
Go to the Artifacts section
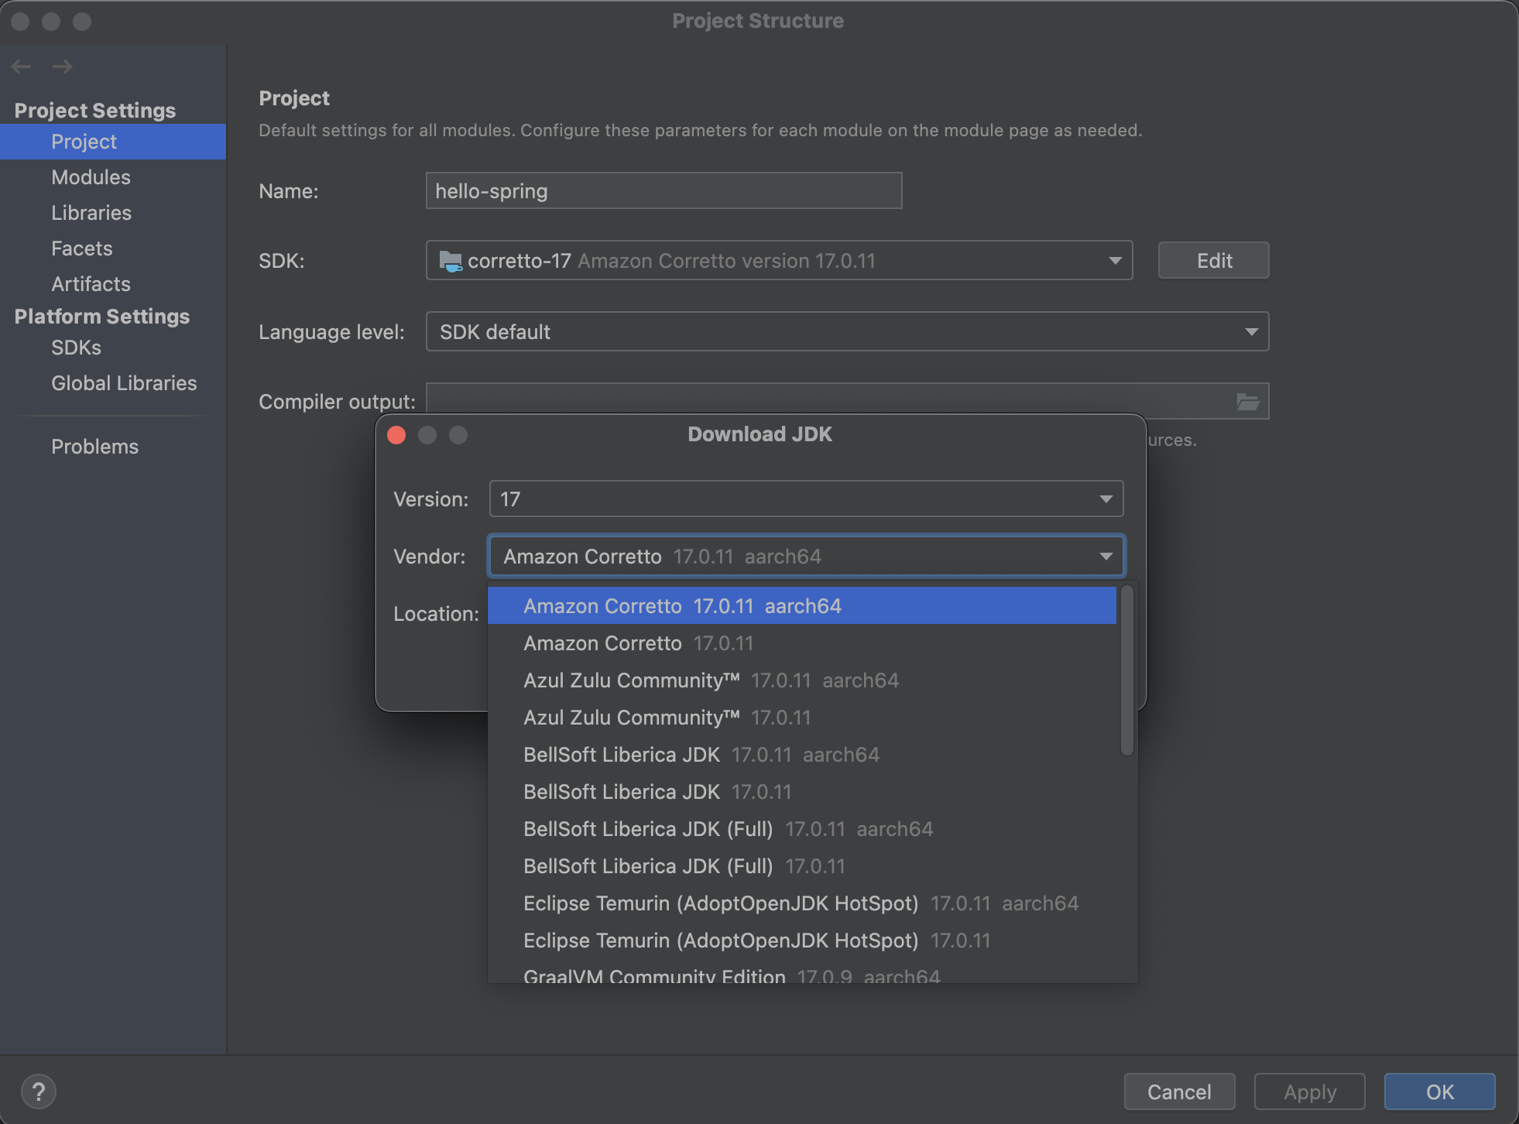(x=91, y=284)
